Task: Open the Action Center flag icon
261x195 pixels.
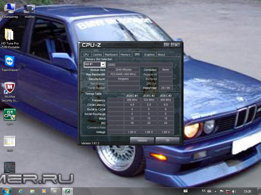Action: 221,191
